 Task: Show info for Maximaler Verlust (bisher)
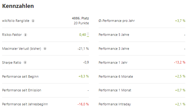(45, 49)
